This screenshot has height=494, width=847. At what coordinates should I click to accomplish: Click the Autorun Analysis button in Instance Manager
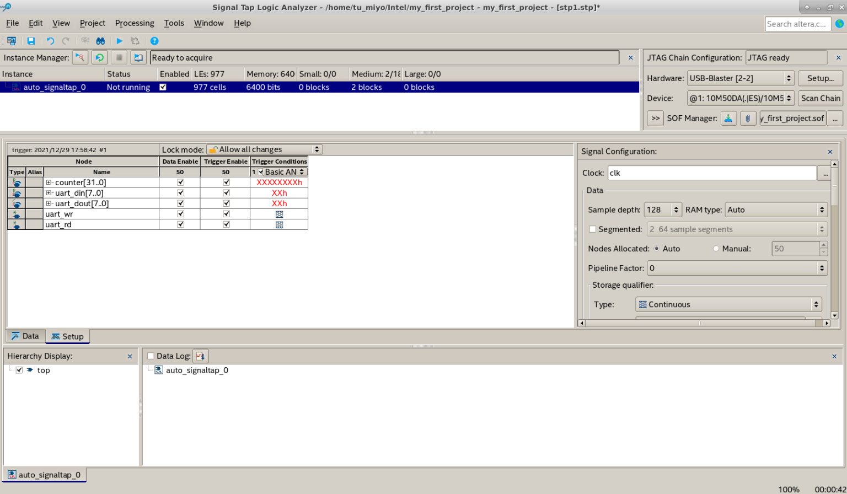(x=99, y=57)
